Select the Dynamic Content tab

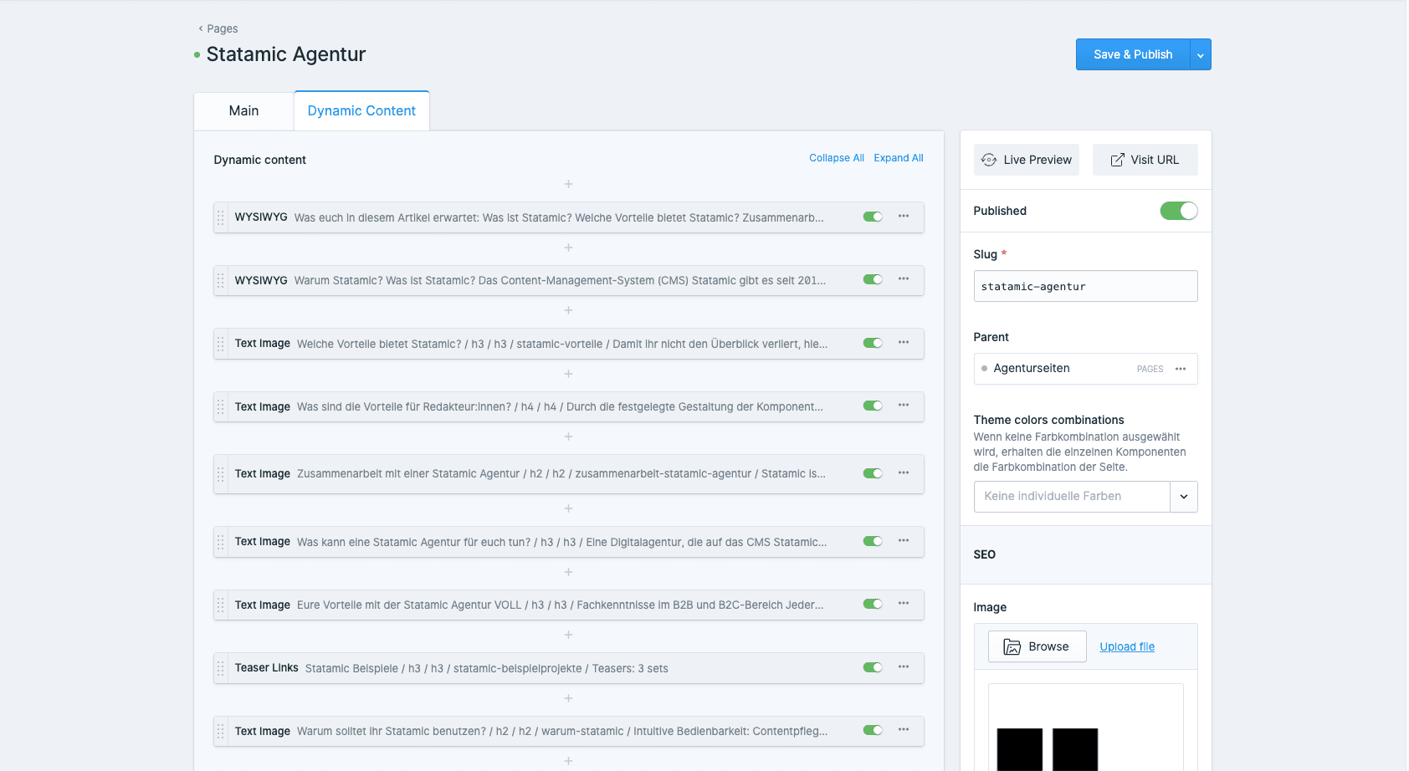pyautogui.click(x=361, y=111)
